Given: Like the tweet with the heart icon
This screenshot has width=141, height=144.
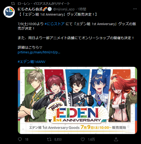Looking at the screenshot, I should click(x=83, y=140).
